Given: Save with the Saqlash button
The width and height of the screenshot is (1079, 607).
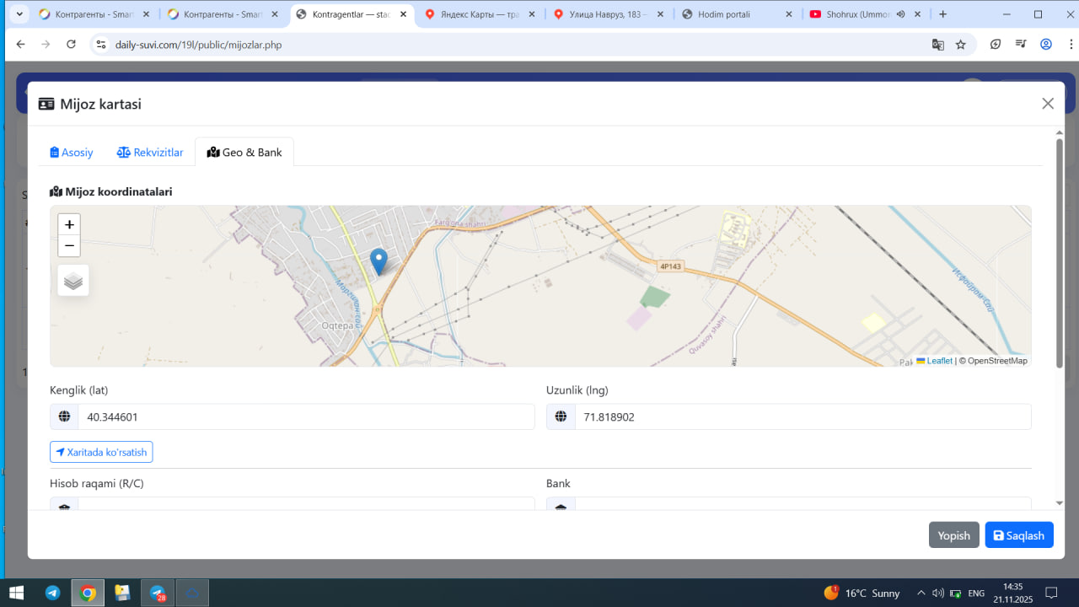Looking at the screenshot, I should pyautogui.click(x=1019, y=535).
